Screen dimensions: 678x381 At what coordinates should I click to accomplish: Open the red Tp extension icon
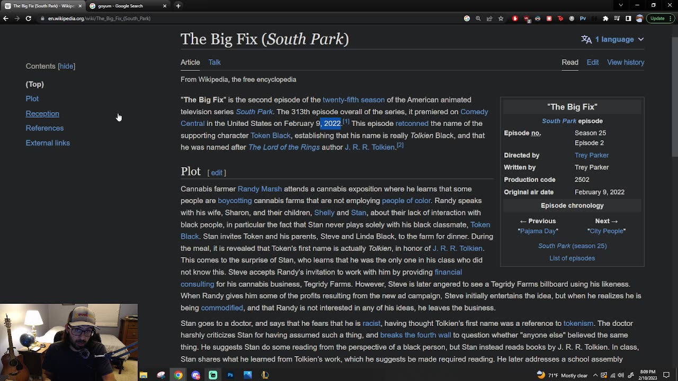(x=560, y=19)
